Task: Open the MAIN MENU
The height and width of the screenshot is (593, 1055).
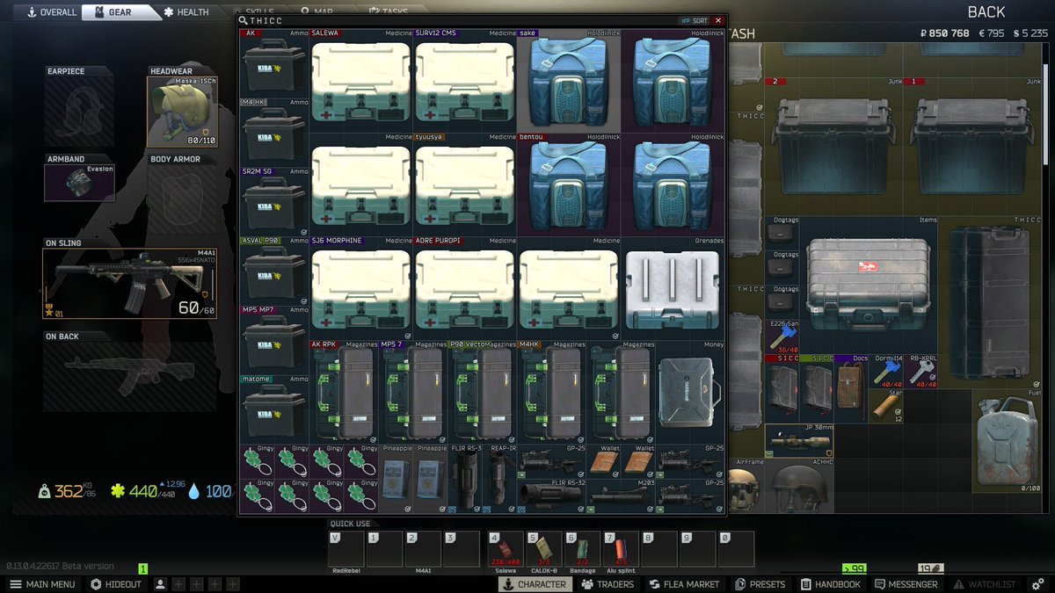Action: coord(42,584)
